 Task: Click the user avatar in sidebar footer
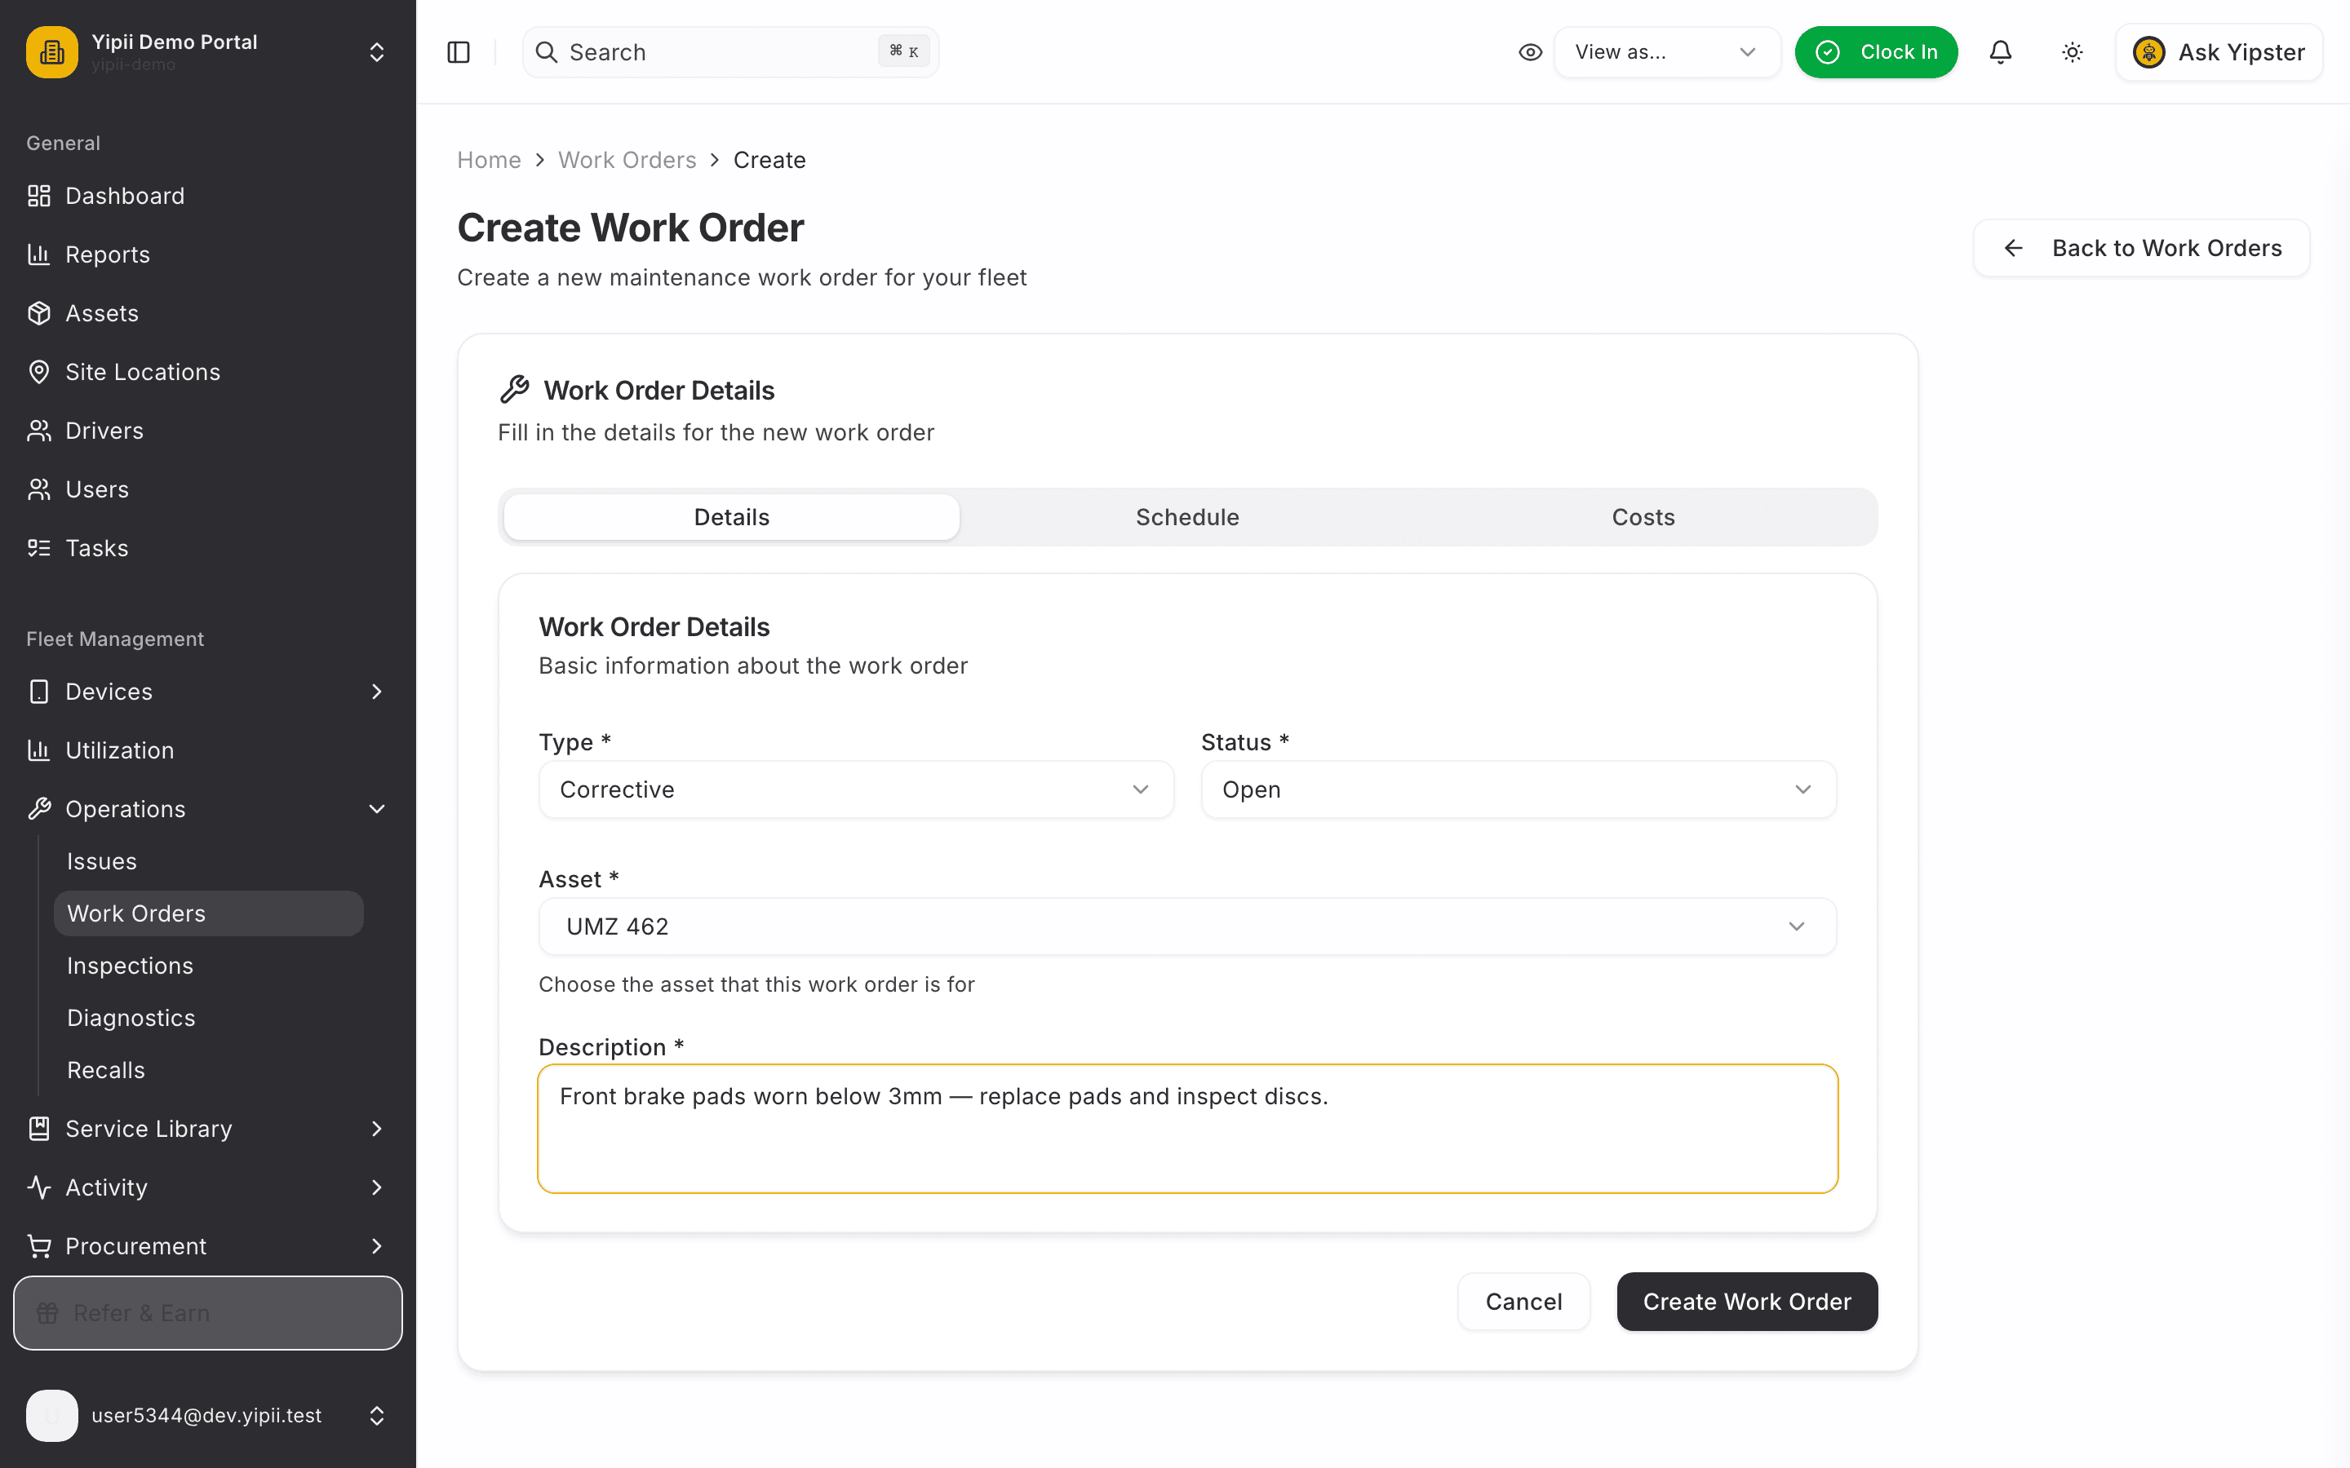51,1416
